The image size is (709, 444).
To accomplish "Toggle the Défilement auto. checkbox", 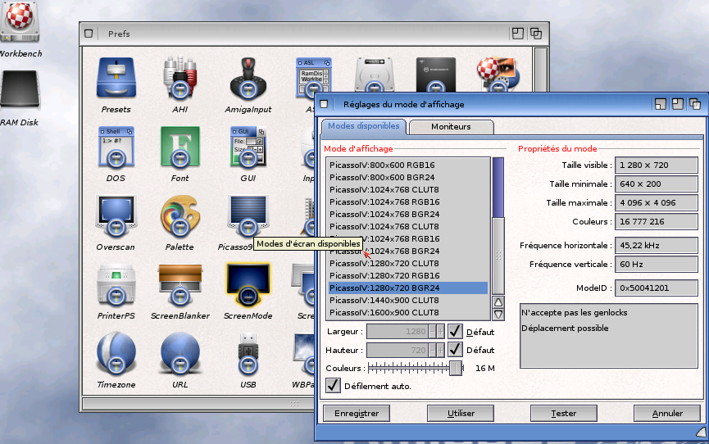I will [334, 385].
